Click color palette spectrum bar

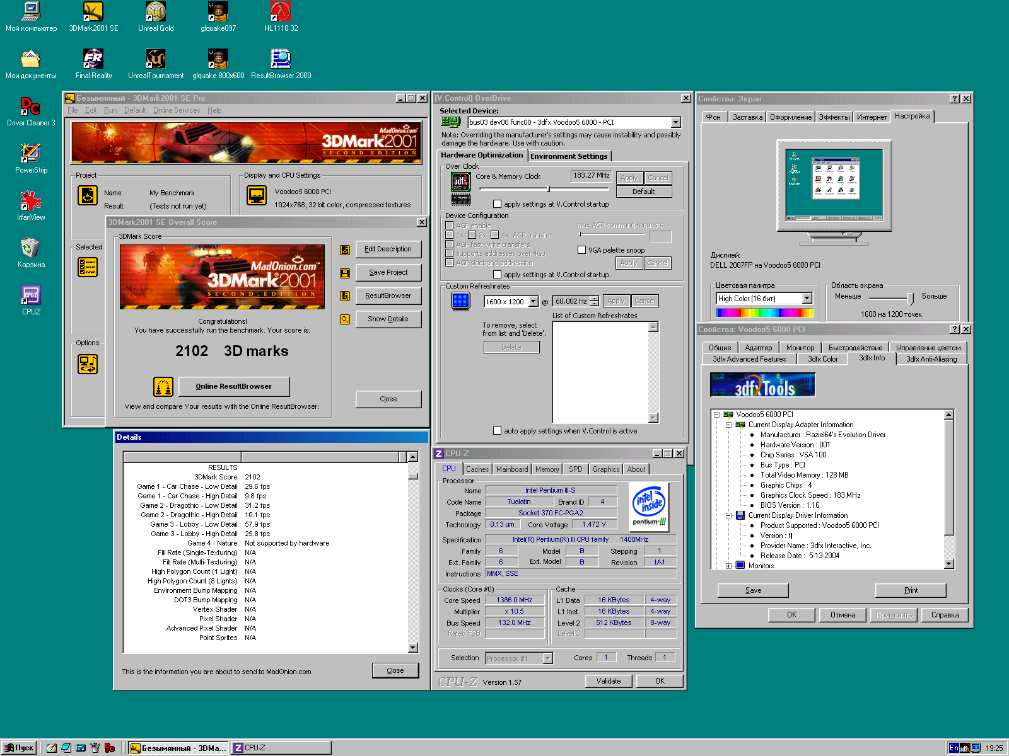(x=764, y=312)
